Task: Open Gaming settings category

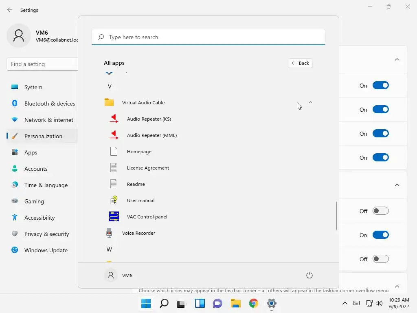Action: pyautogui.click(x=42, y=201)
